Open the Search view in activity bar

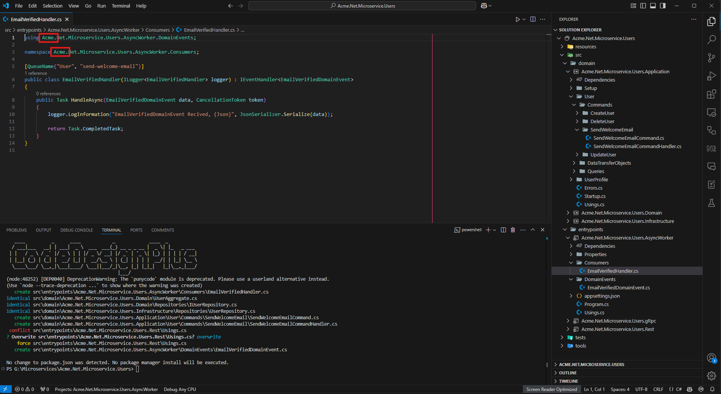(x=711, y=39)
